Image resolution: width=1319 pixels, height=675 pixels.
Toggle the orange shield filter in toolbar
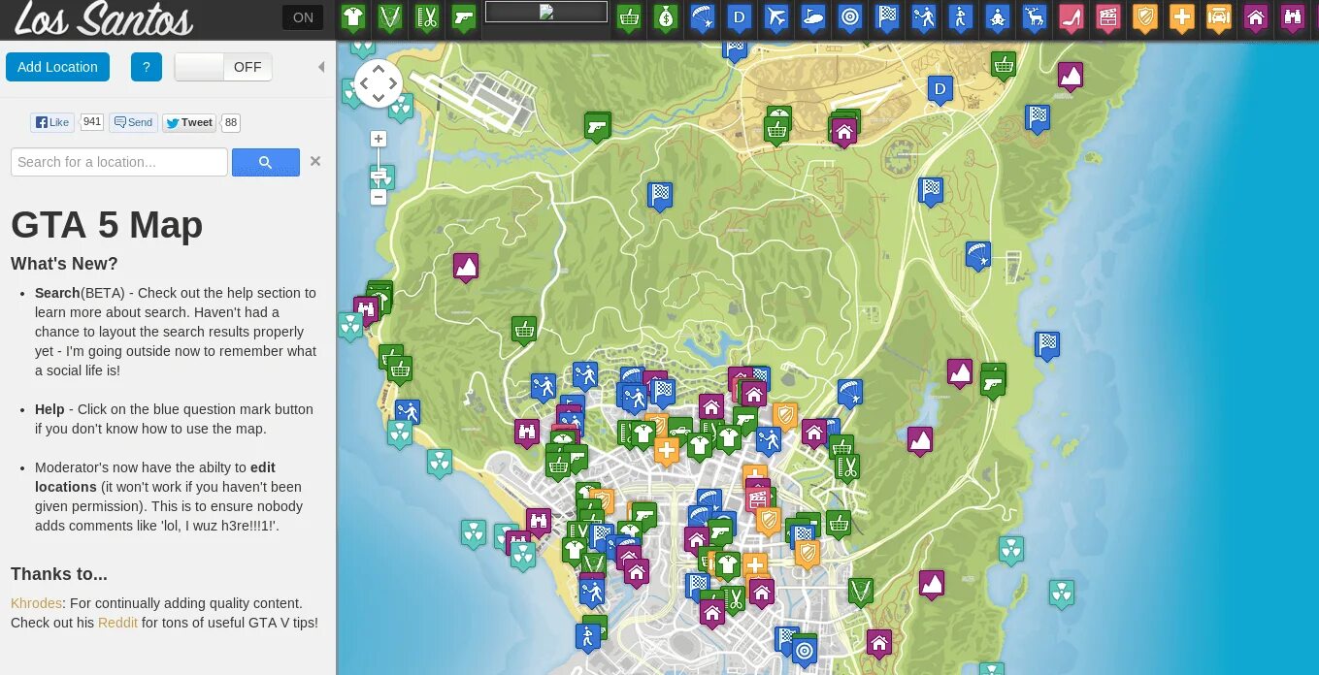[1145, 17]
